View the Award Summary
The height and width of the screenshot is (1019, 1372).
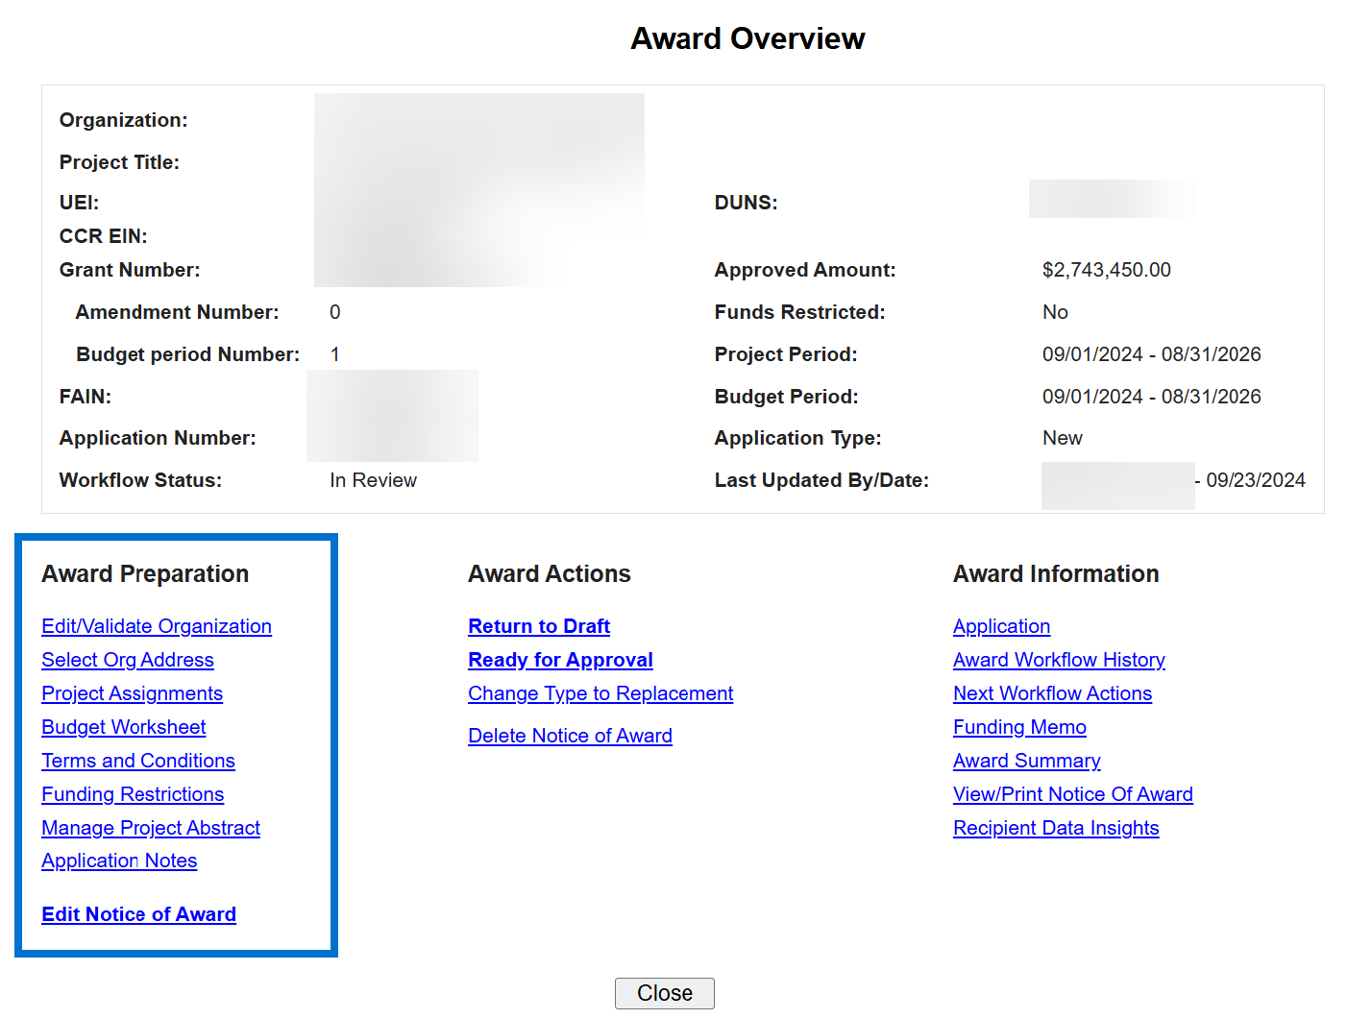click(1026, 761)
